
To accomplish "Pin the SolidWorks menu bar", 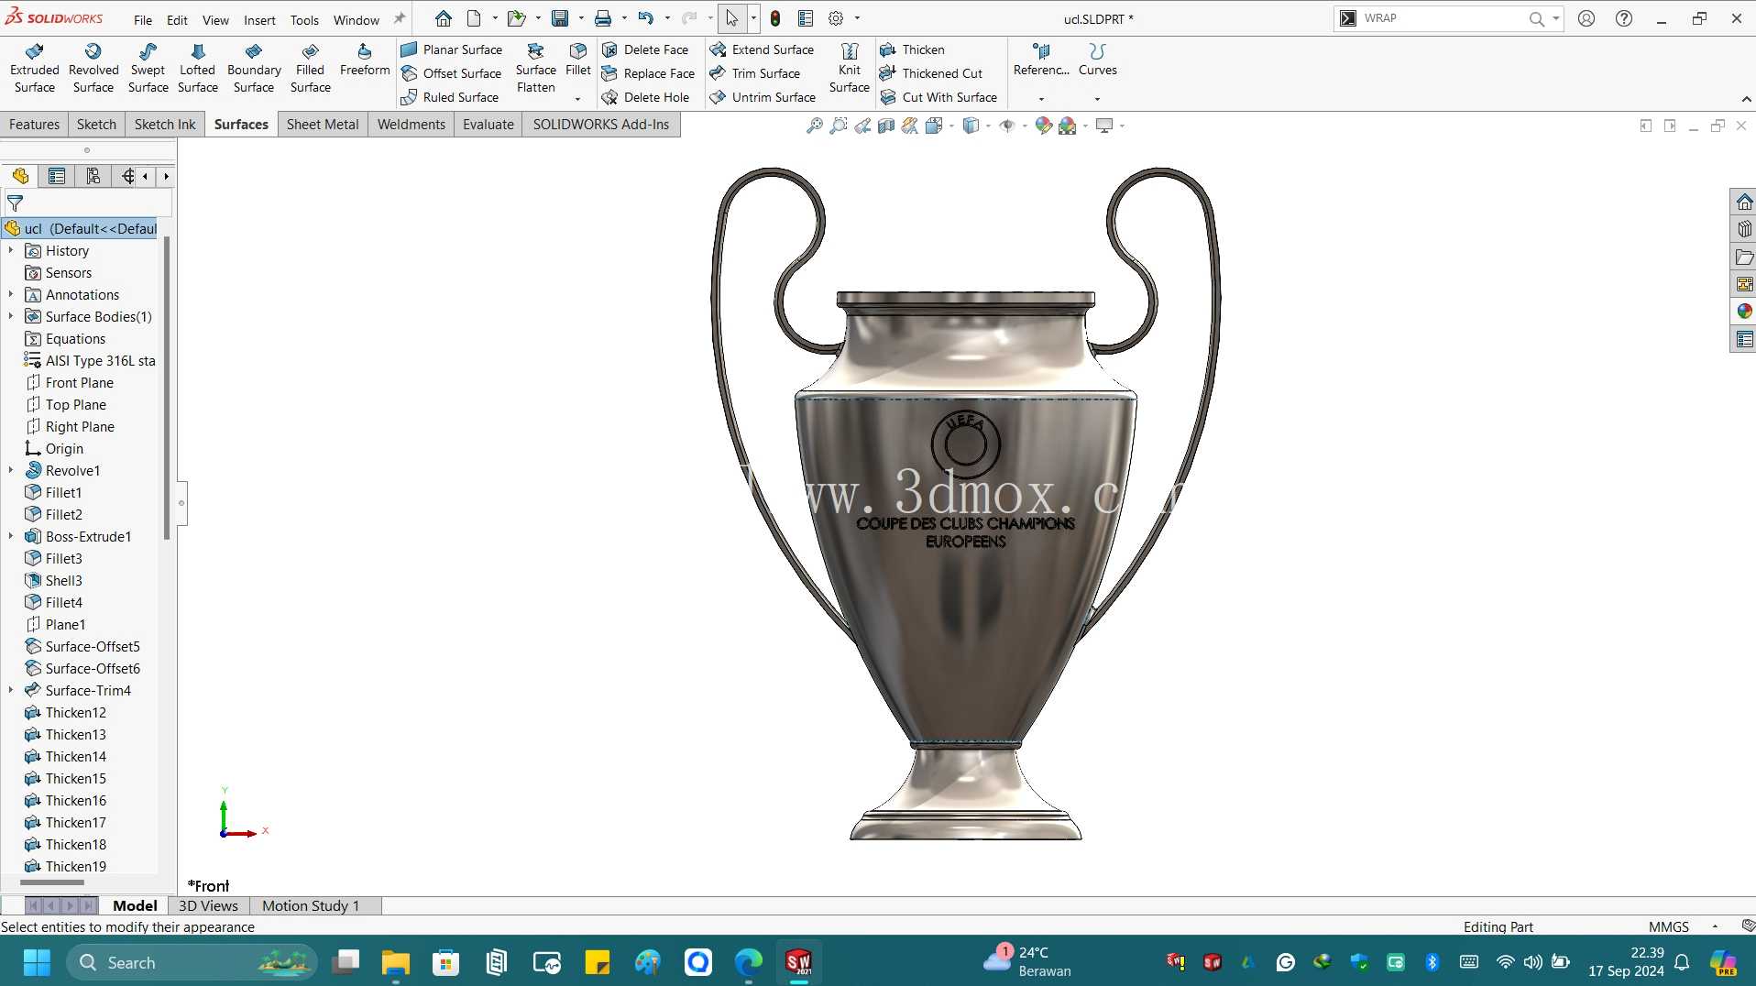I will pos(400,18).
